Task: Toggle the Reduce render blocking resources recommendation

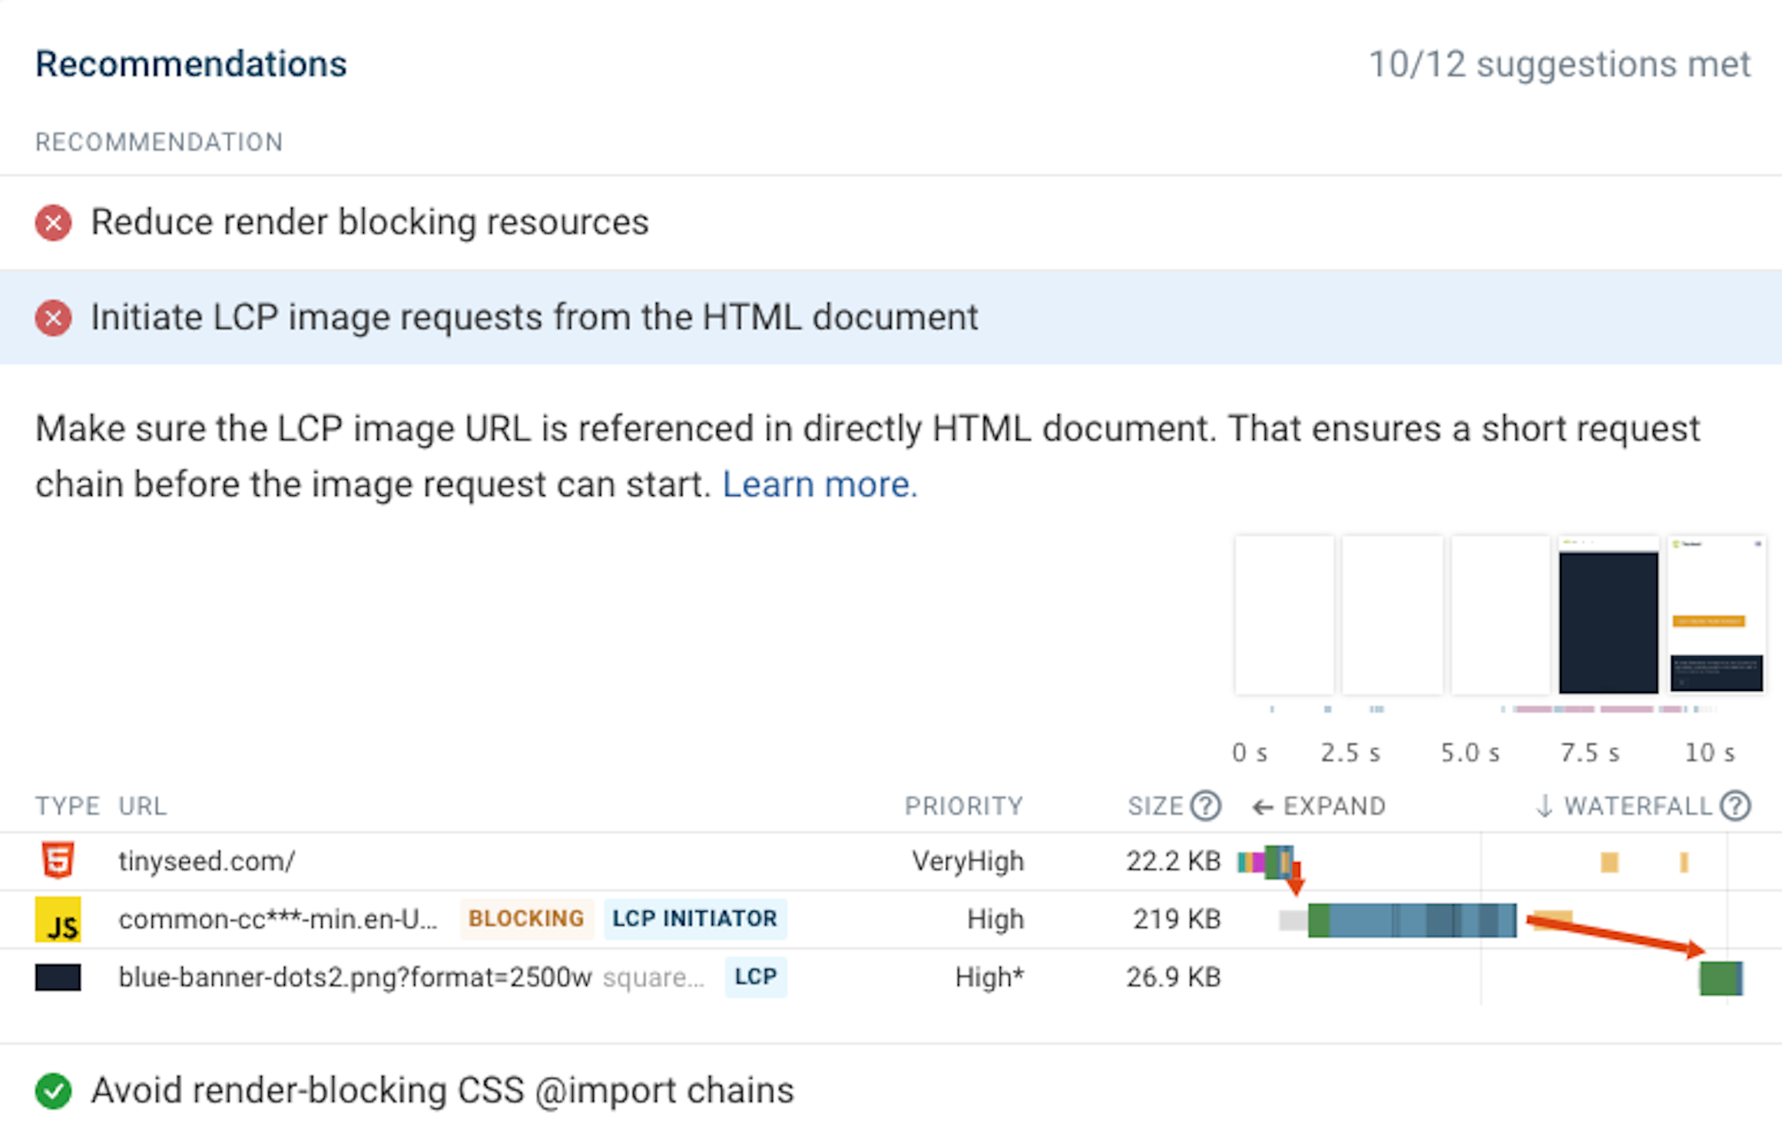Action: [x=369, y=223]
